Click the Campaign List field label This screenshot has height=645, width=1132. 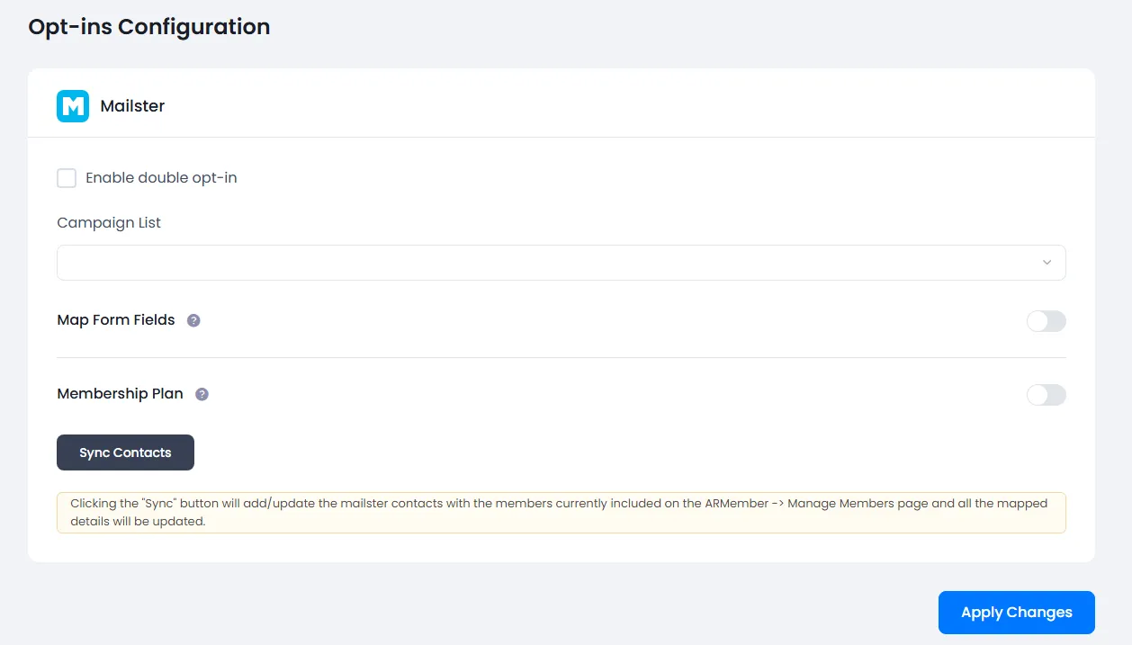click(x=109, y=223)
